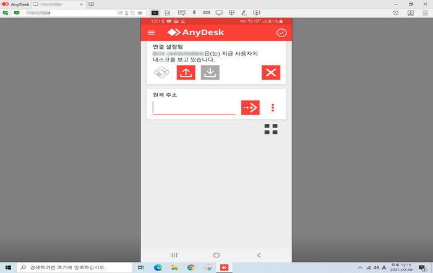
Task: Open the phone AnyDesk hamburger menu
Action: 151,33
